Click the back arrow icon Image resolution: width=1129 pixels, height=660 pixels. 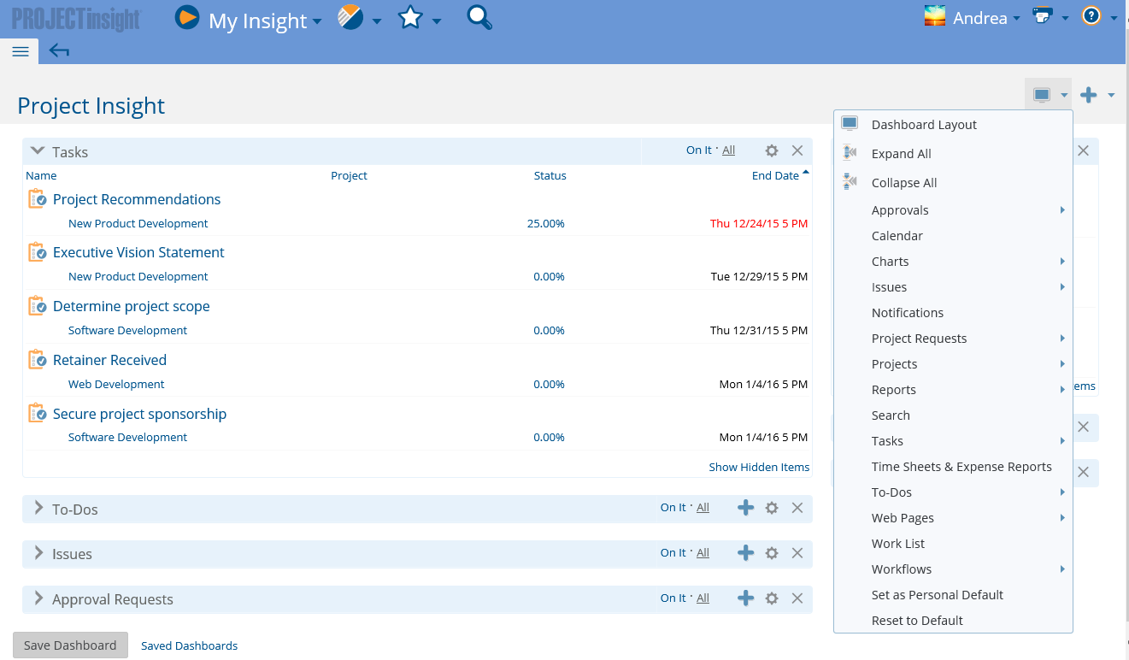(59, 51)
